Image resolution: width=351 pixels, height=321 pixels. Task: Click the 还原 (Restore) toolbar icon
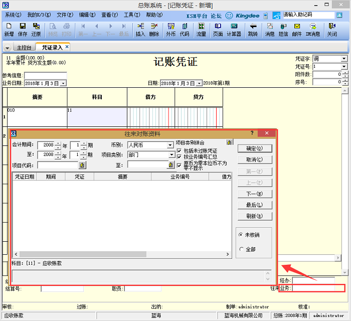click(36, 30)
